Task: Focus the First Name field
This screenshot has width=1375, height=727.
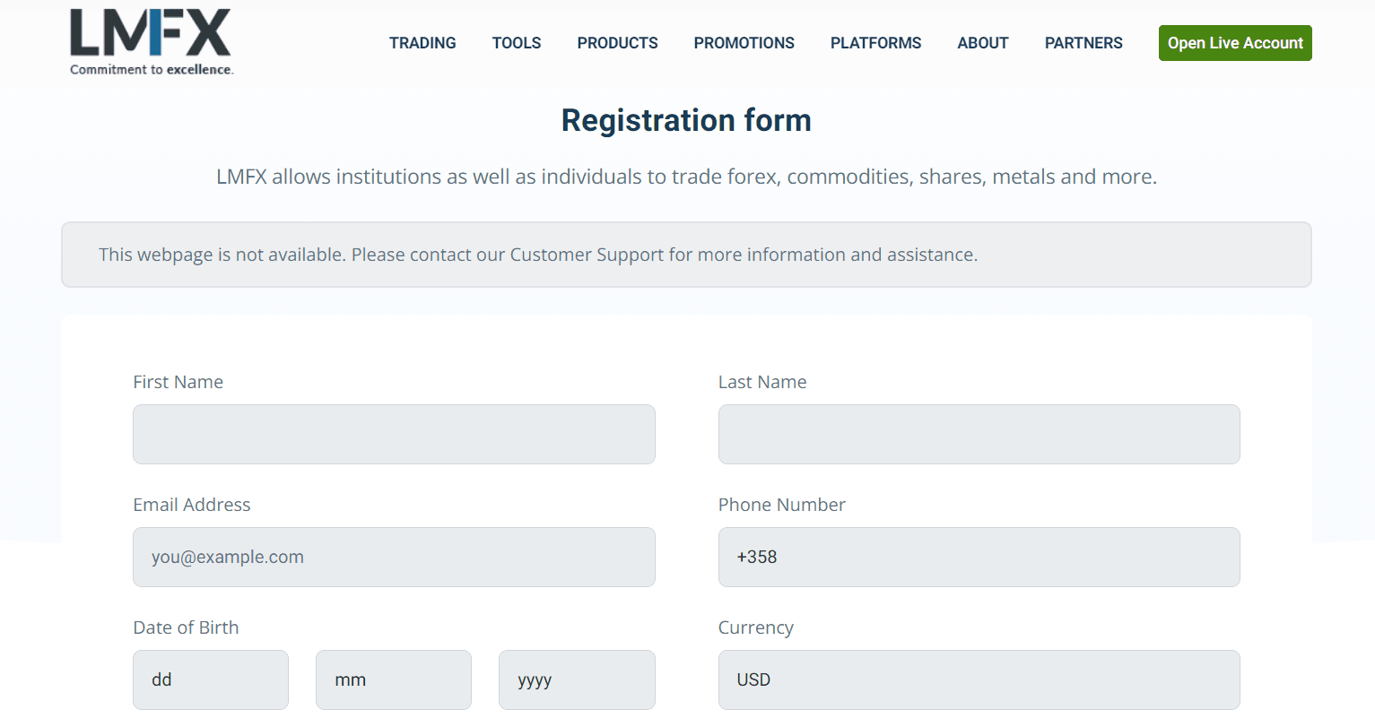Action: point(394,434)
